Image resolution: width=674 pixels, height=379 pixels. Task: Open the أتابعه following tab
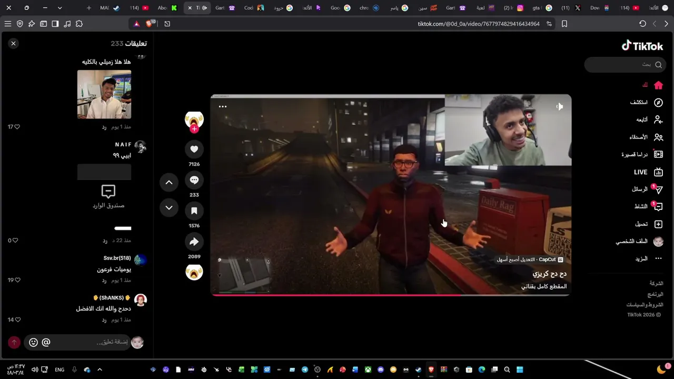pyautogui.click(x=649, y=120)
